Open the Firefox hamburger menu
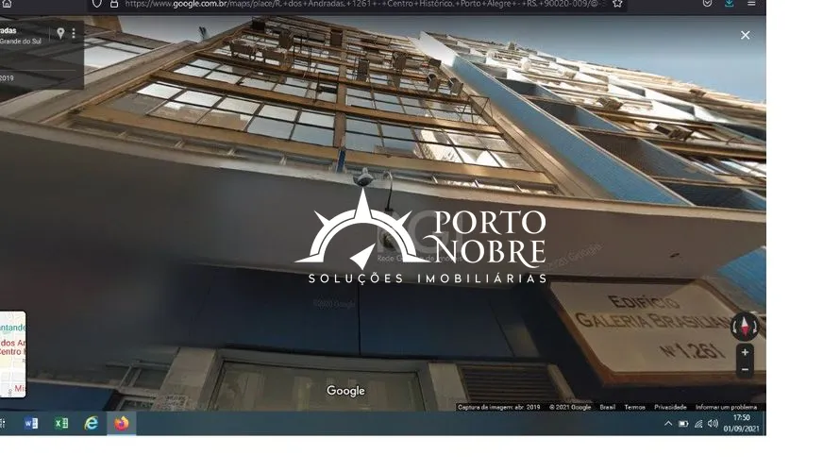 coord(751,3)
